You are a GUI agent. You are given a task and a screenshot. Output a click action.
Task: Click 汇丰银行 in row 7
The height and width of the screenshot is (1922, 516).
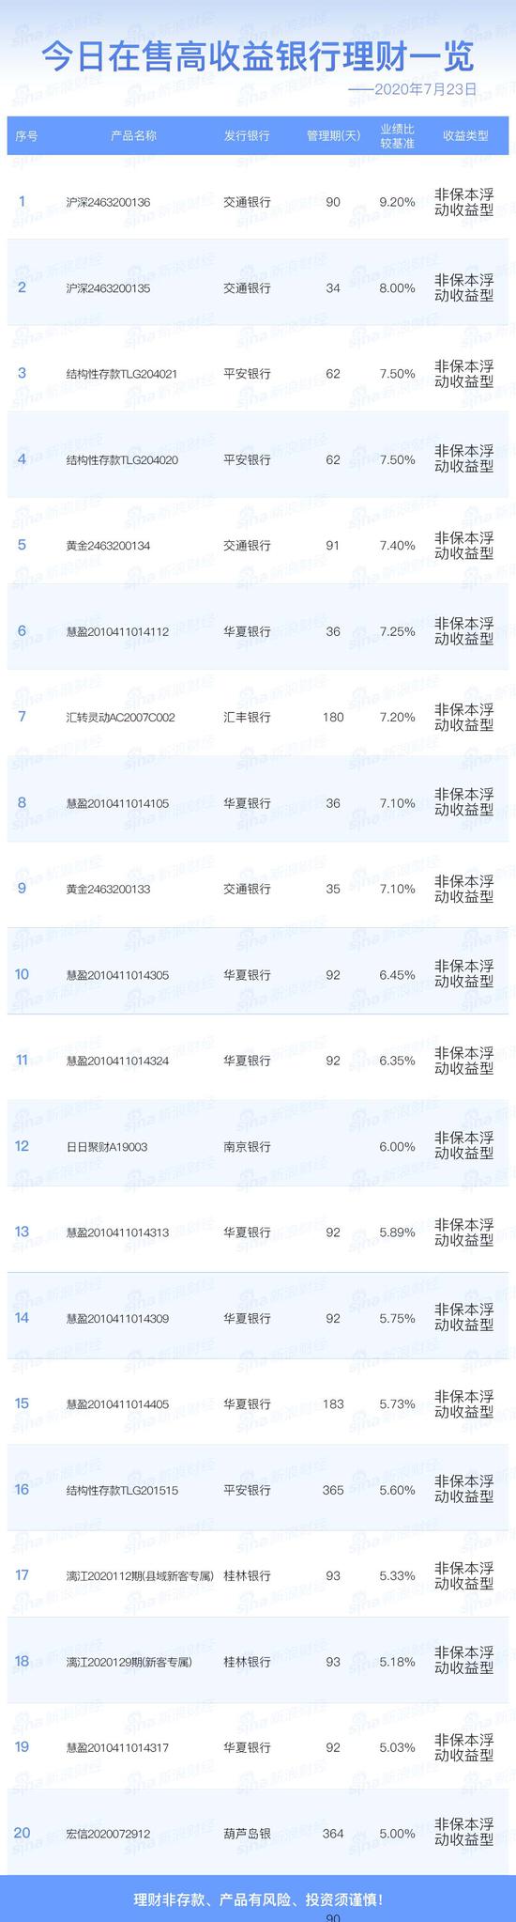coord(247,718)
